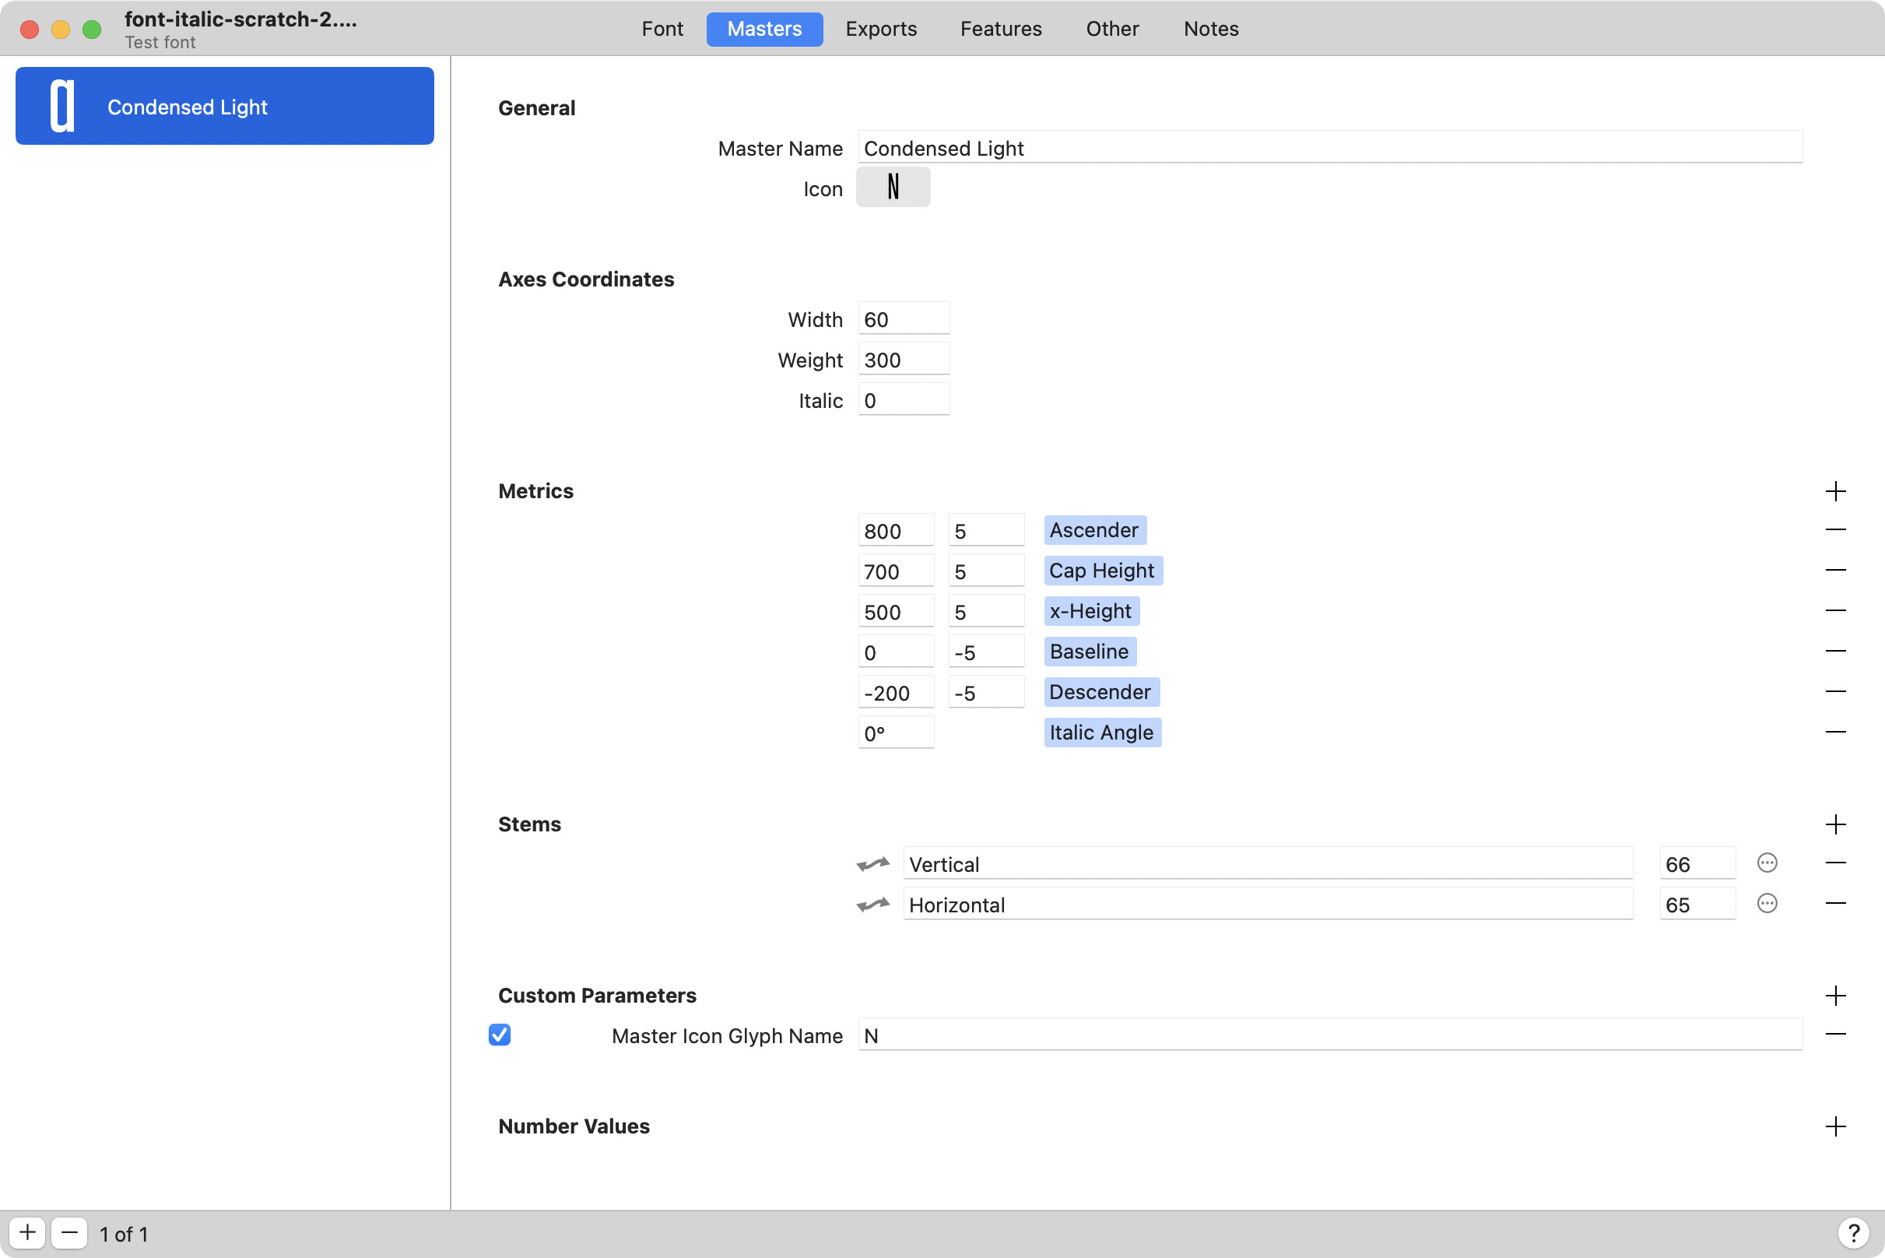
Task: Toggle orientation arrows of the Vertical stem
Action: click(872, 863)
